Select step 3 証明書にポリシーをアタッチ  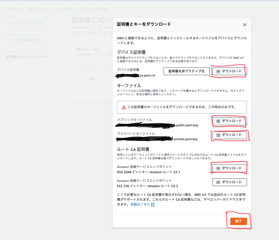27,57
